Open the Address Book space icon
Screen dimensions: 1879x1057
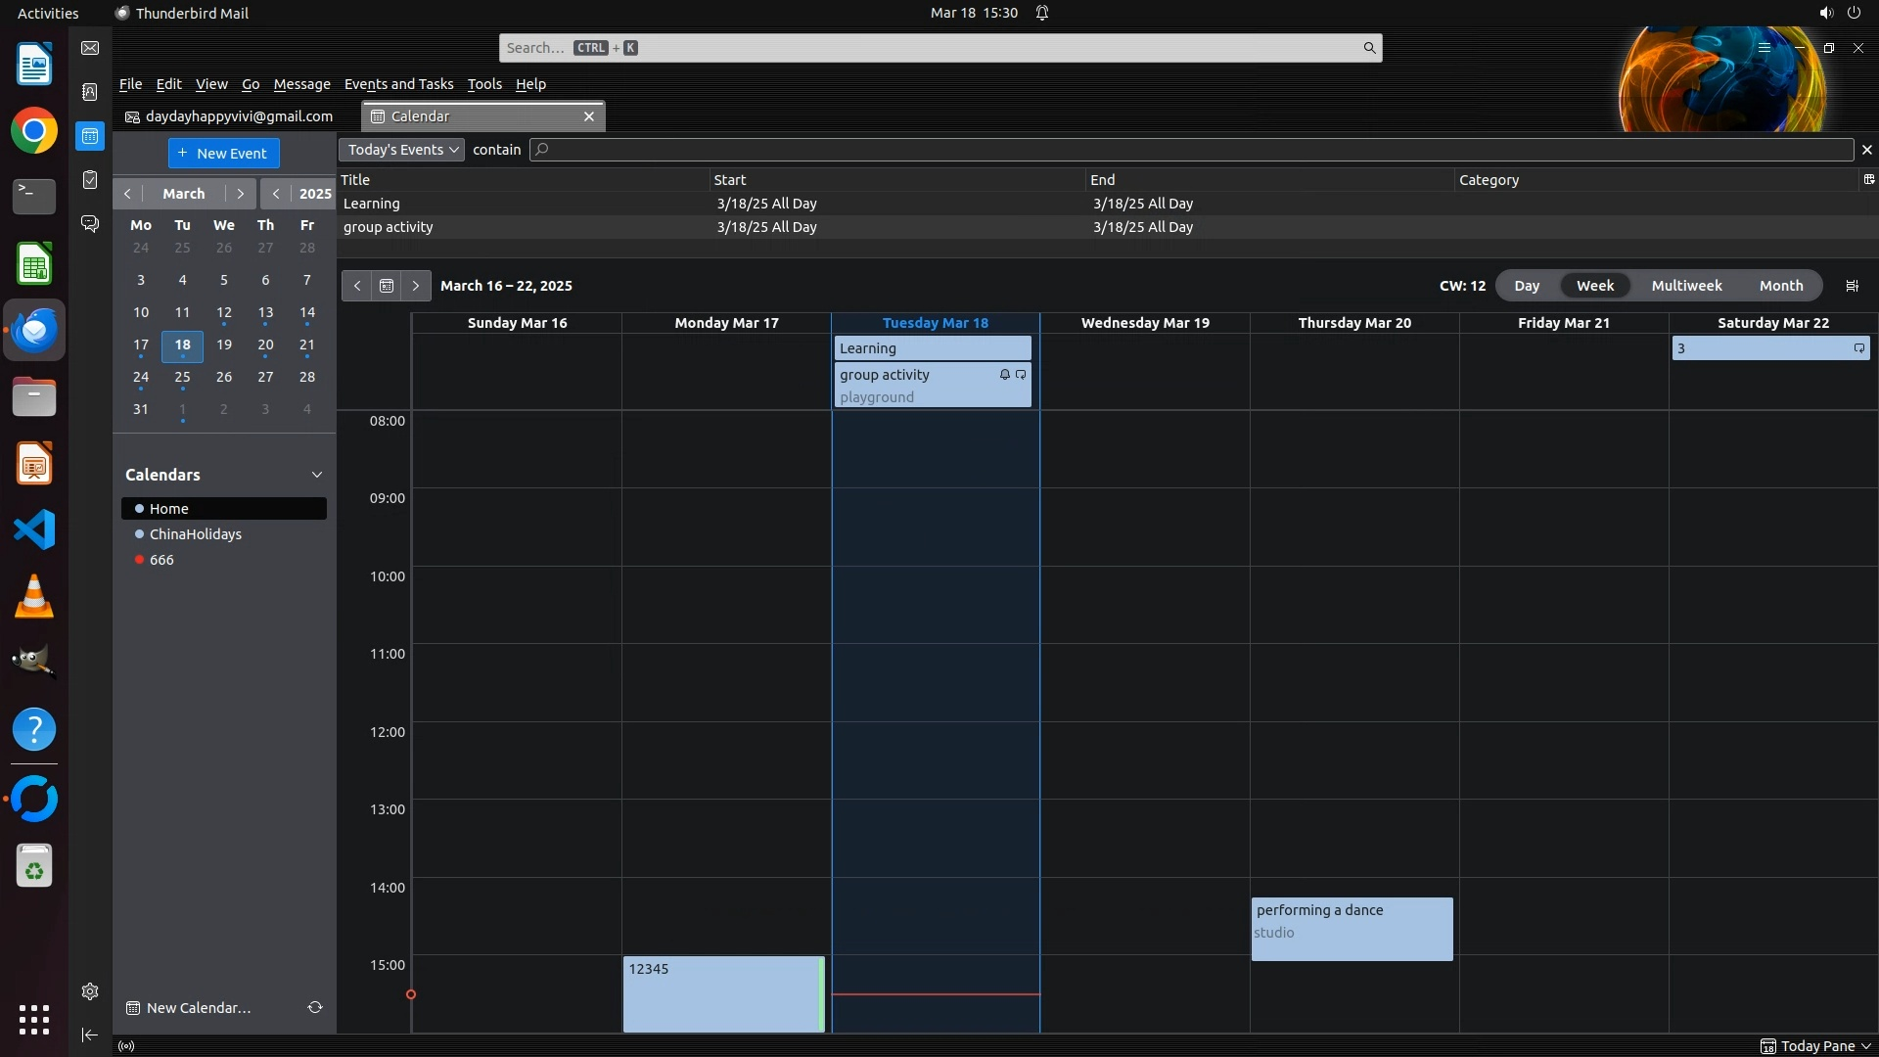point(90,92)
